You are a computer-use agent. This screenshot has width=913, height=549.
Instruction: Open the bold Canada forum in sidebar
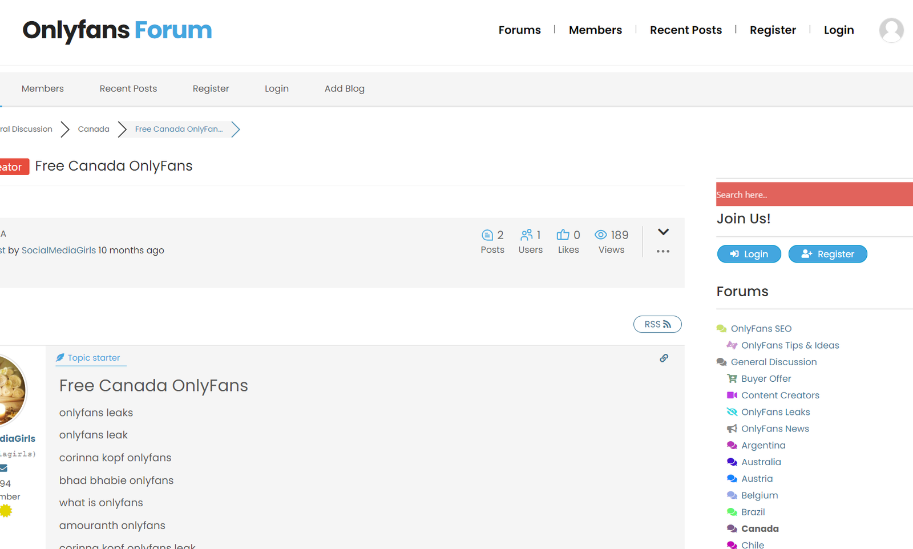point(760,528)
